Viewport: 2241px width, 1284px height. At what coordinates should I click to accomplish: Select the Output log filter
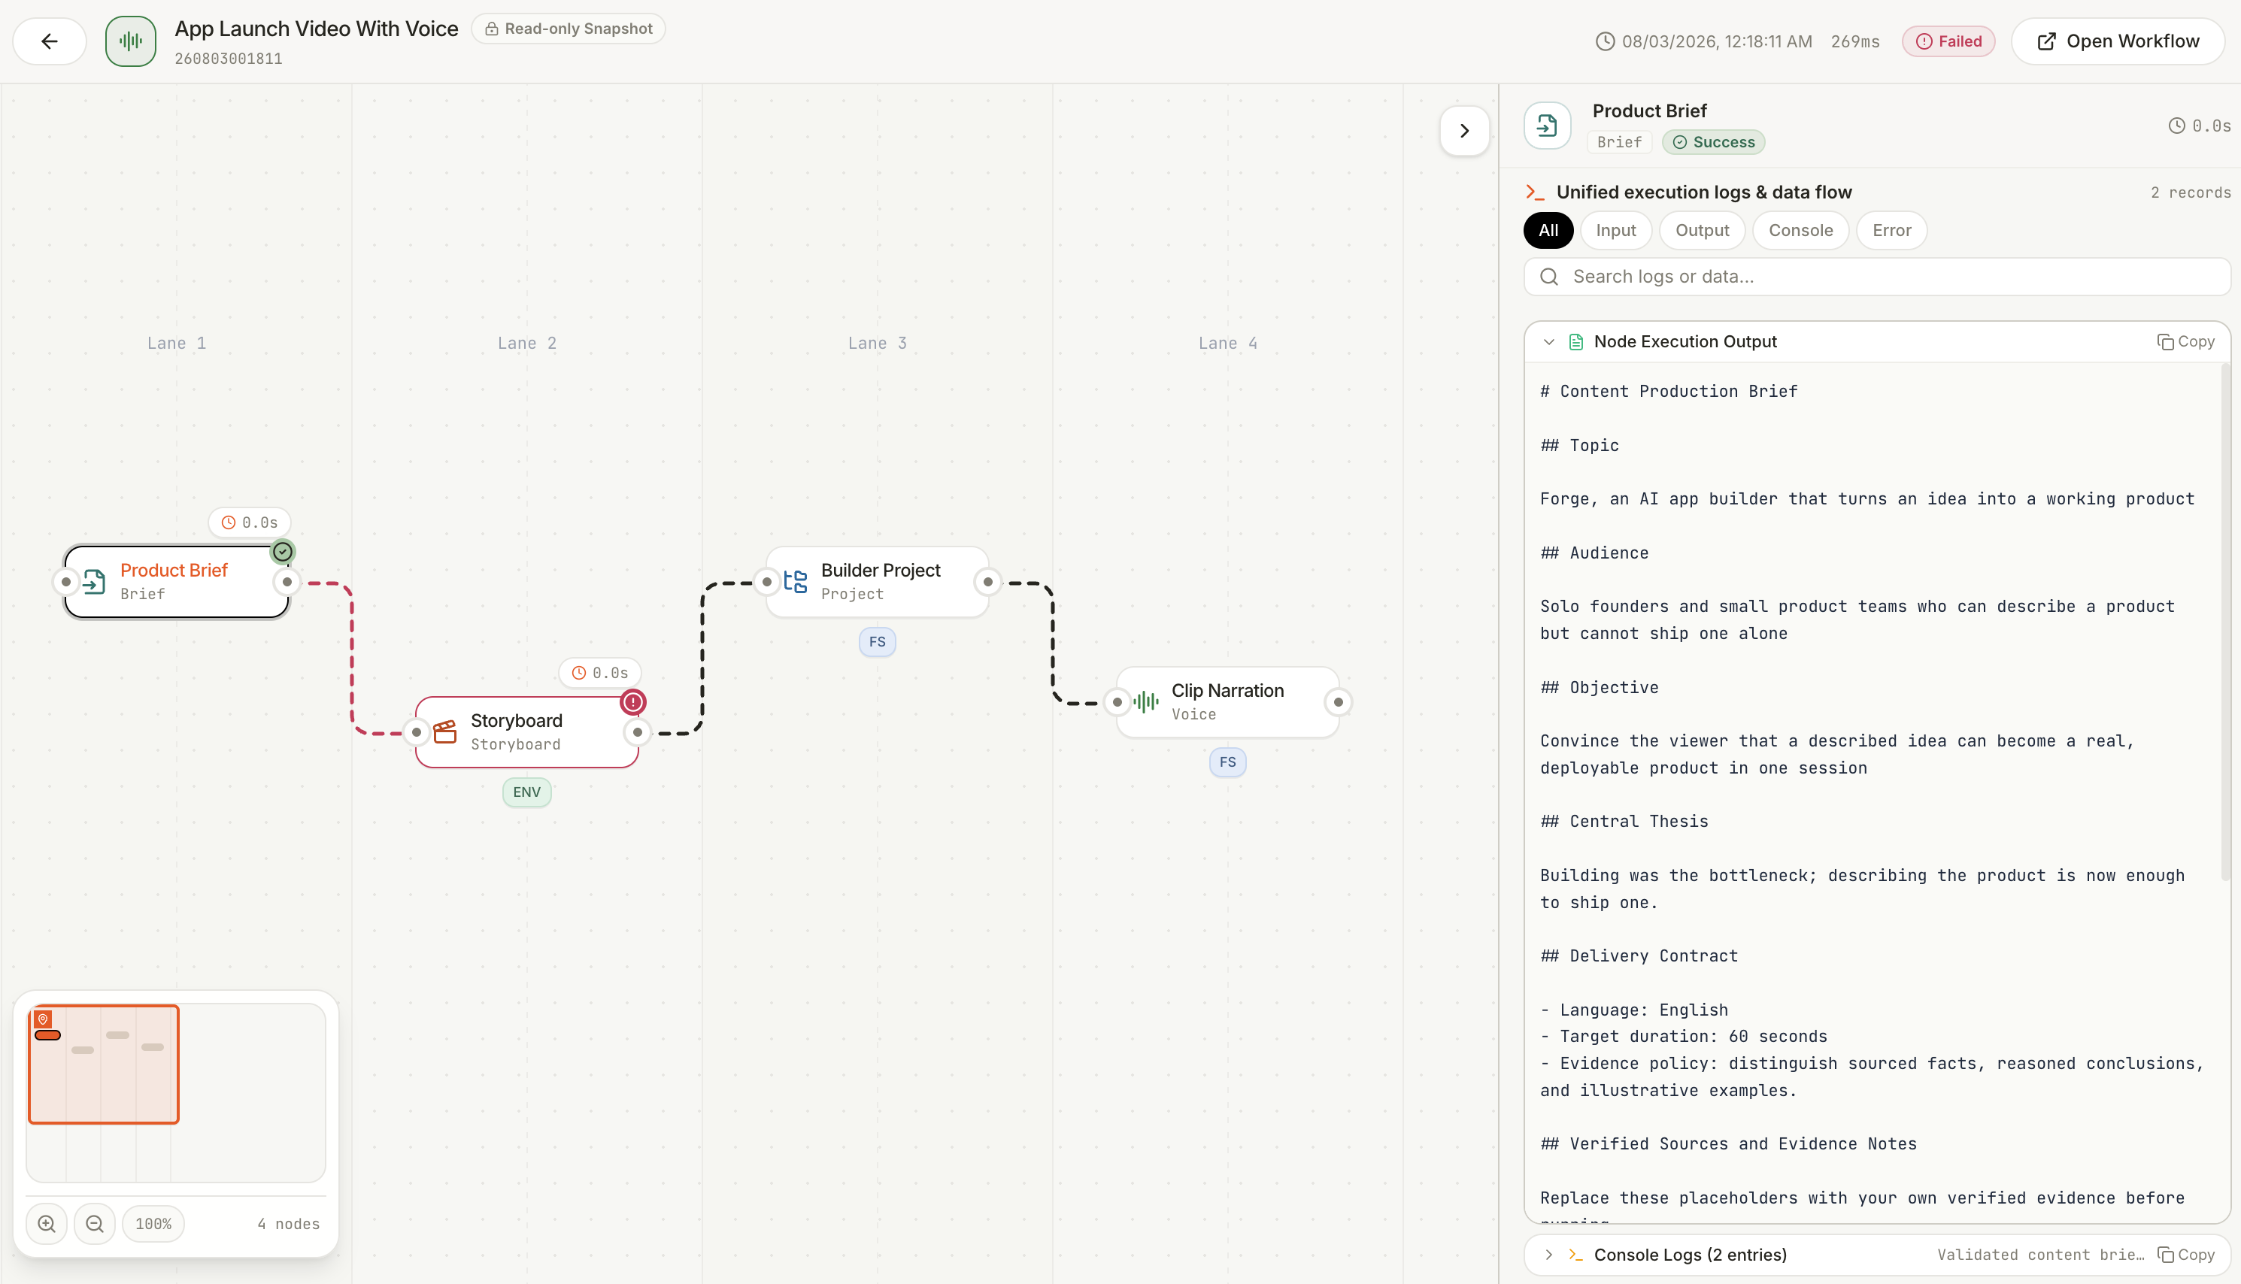click(x=1702, y=230)
